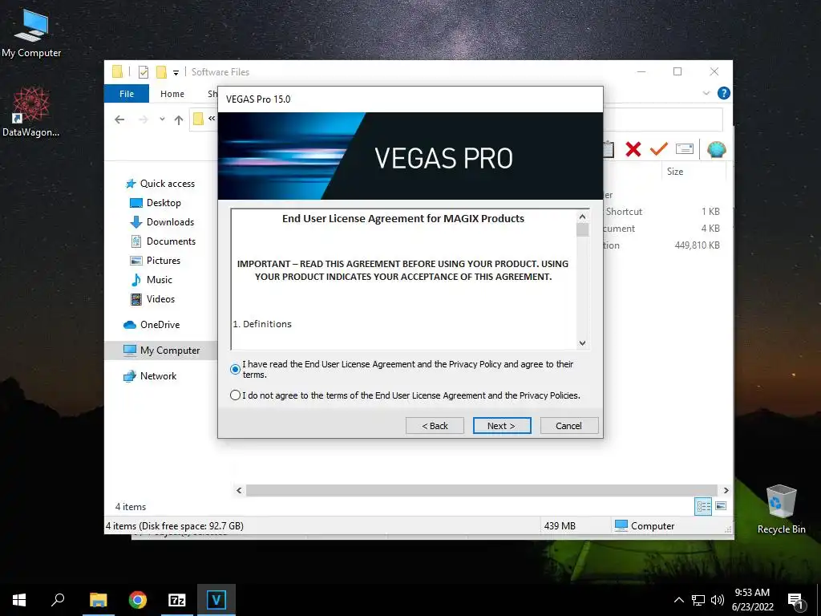The height and width of the screenshot is (616, 821).
Task: Click the 4 KB file size cell
Action: 710,229
